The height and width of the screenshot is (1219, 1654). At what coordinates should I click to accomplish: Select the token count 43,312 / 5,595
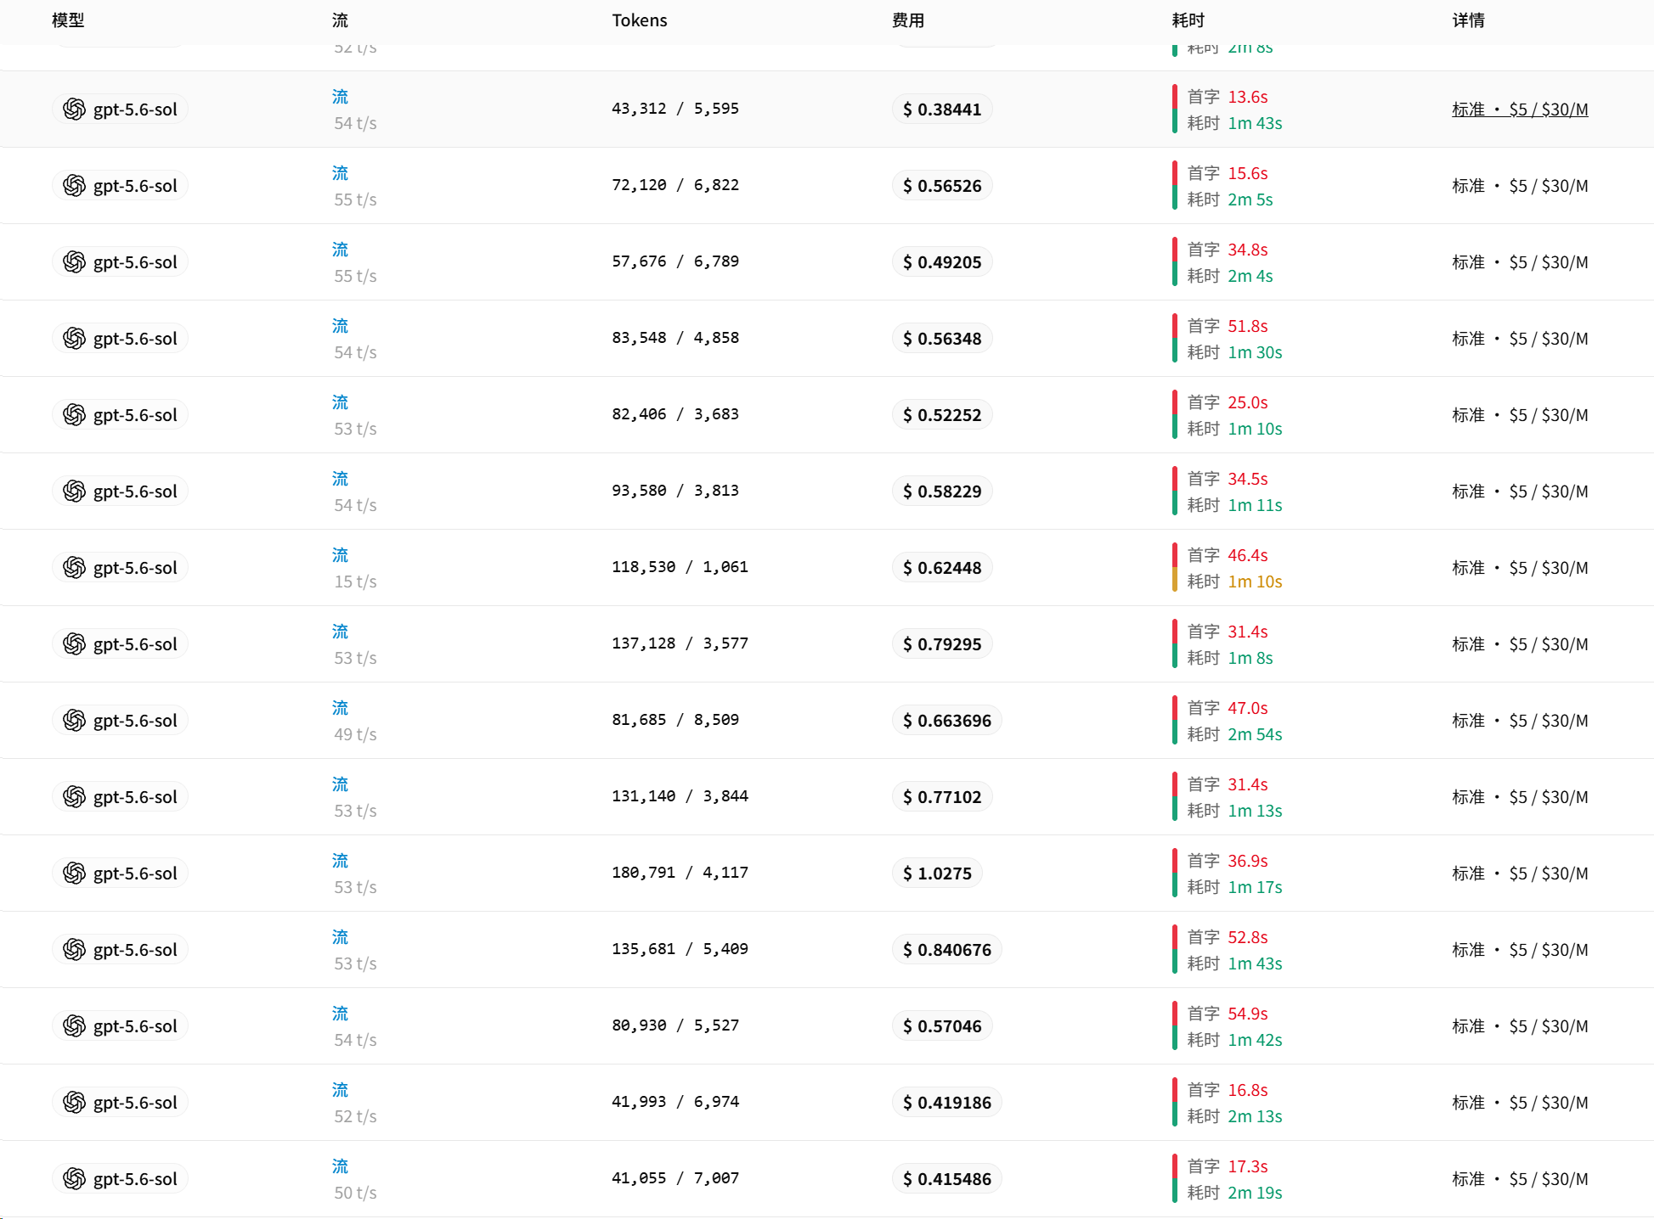[x=675, y=109]
